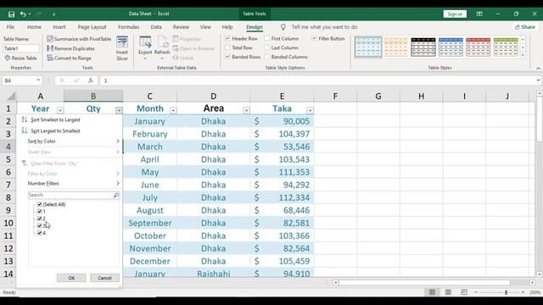Open the Month column filter dropdown
Screen dimensions: 543x305
[173, 110]
